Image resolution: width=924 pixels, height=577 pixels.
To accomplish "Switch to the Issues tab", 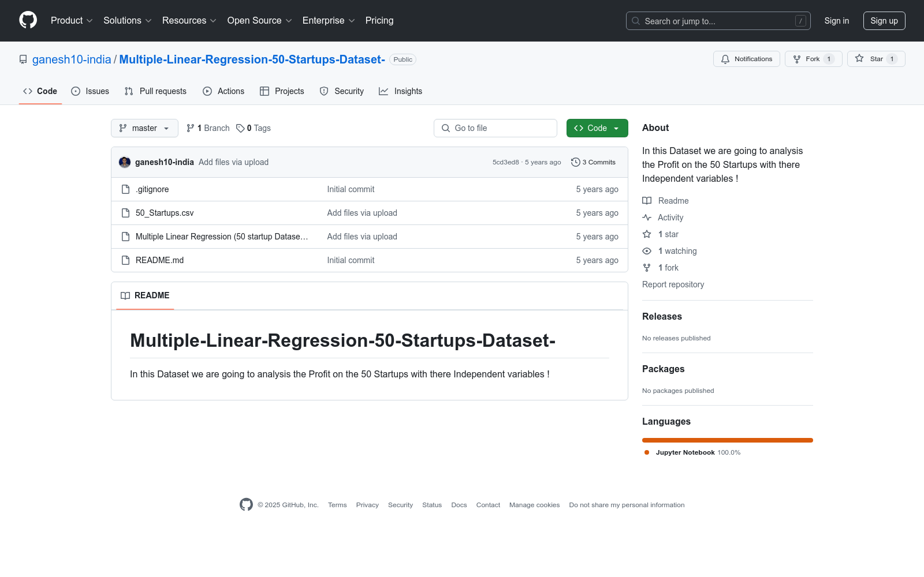I will [x=90, y=91].
